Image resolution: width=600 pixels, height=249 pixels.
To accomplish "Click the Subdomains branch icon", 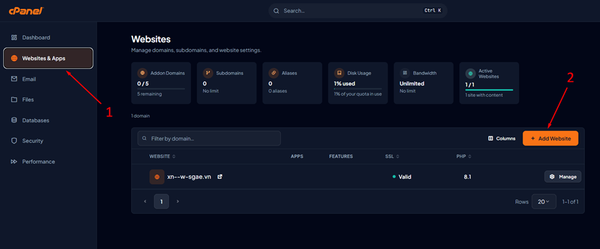I will (x=208, y=73).
